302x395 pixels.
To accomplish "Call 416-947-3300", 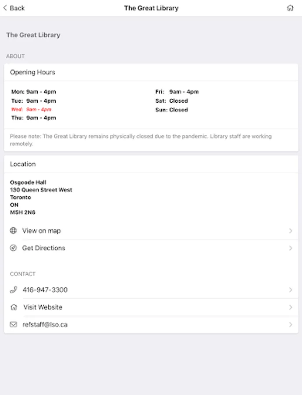I will 45,290.
